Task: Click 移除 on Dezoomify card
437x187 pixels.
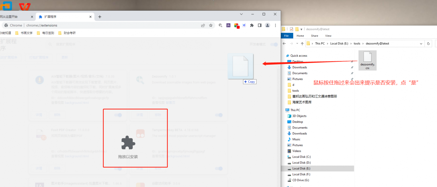Action: click(158, 115)
